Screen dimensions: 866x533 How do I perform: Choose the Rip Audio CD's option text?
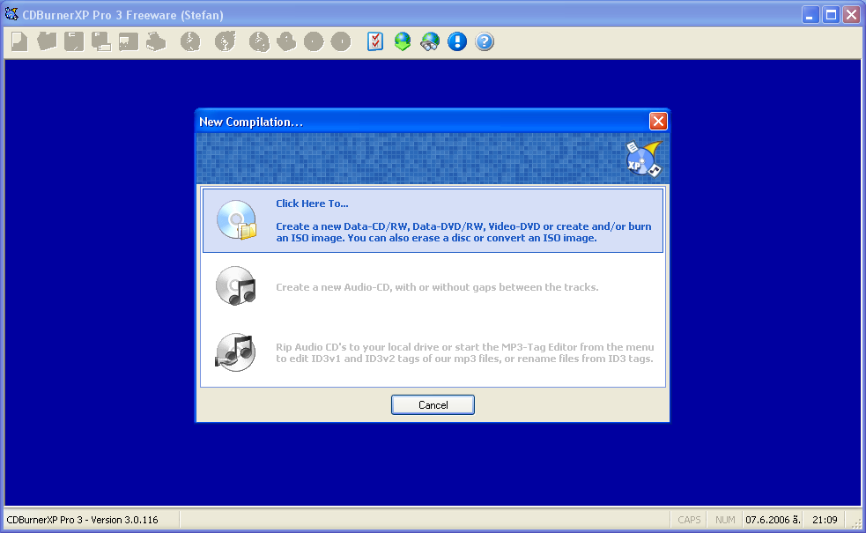click(x=464, y=353)
